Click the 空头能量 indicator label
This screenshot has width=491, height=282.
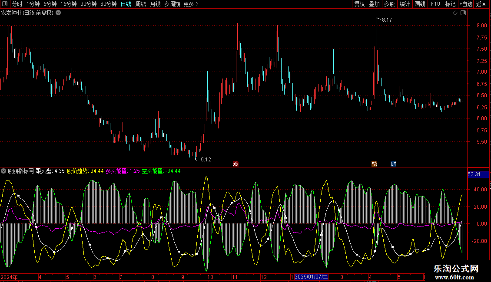point(161,171)
